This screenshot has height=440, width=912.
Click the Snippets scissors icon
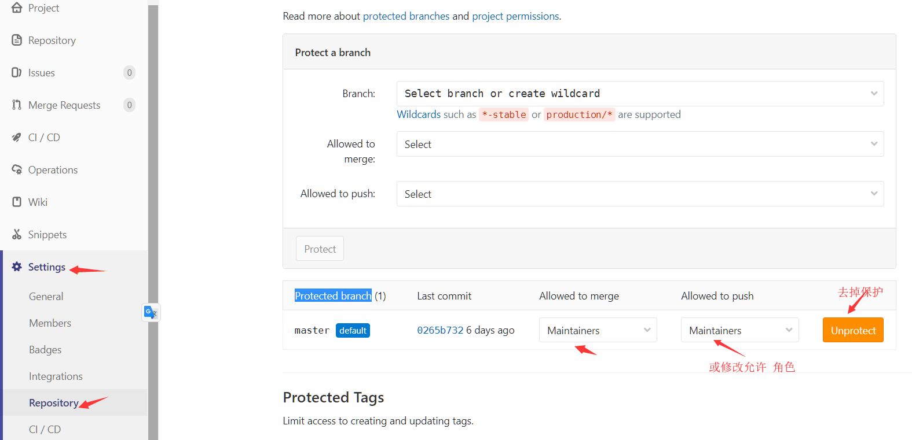point(17,234)
